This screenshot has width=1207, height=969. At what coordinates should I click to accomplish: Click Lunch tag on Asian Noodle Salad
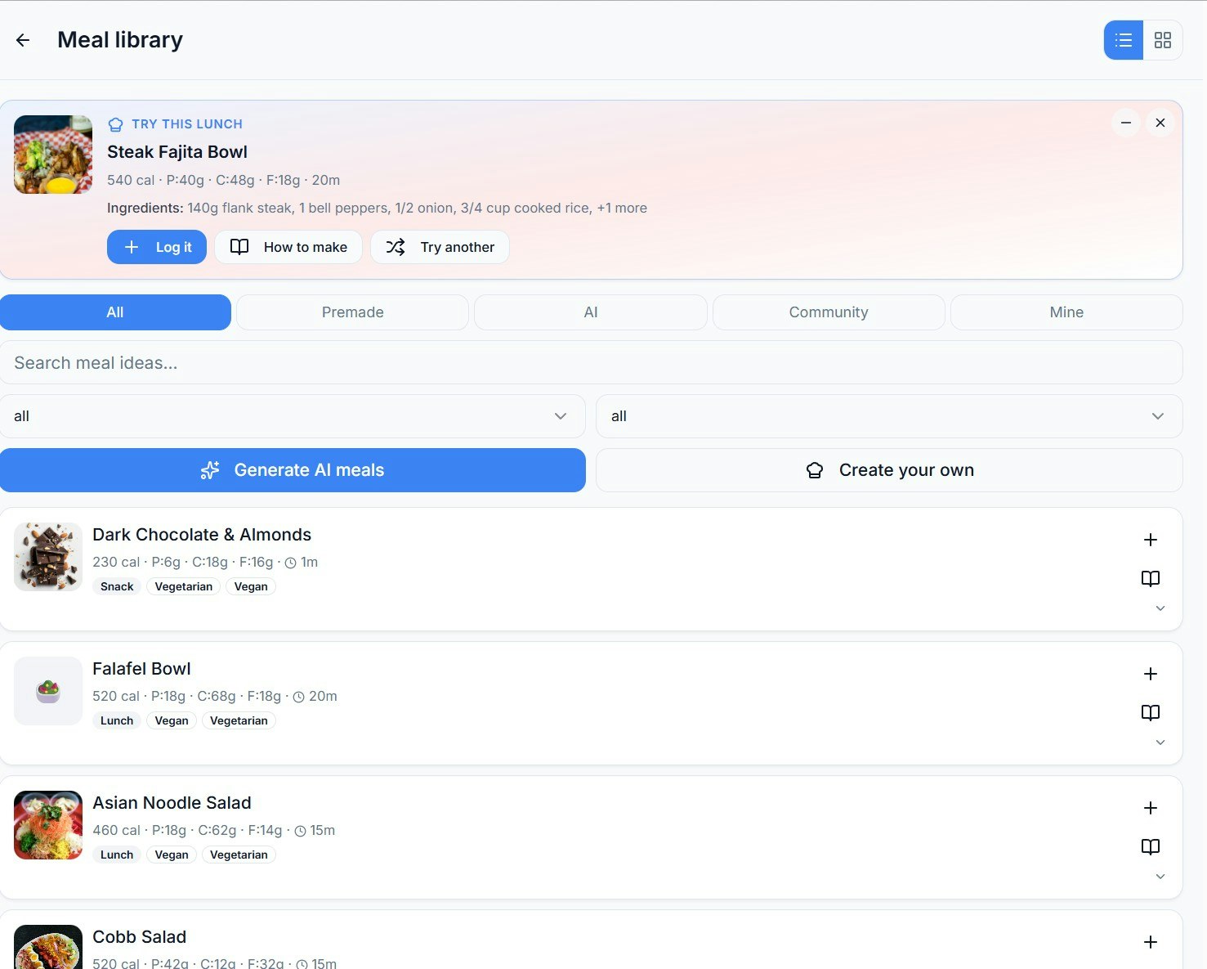coord(117,855)
